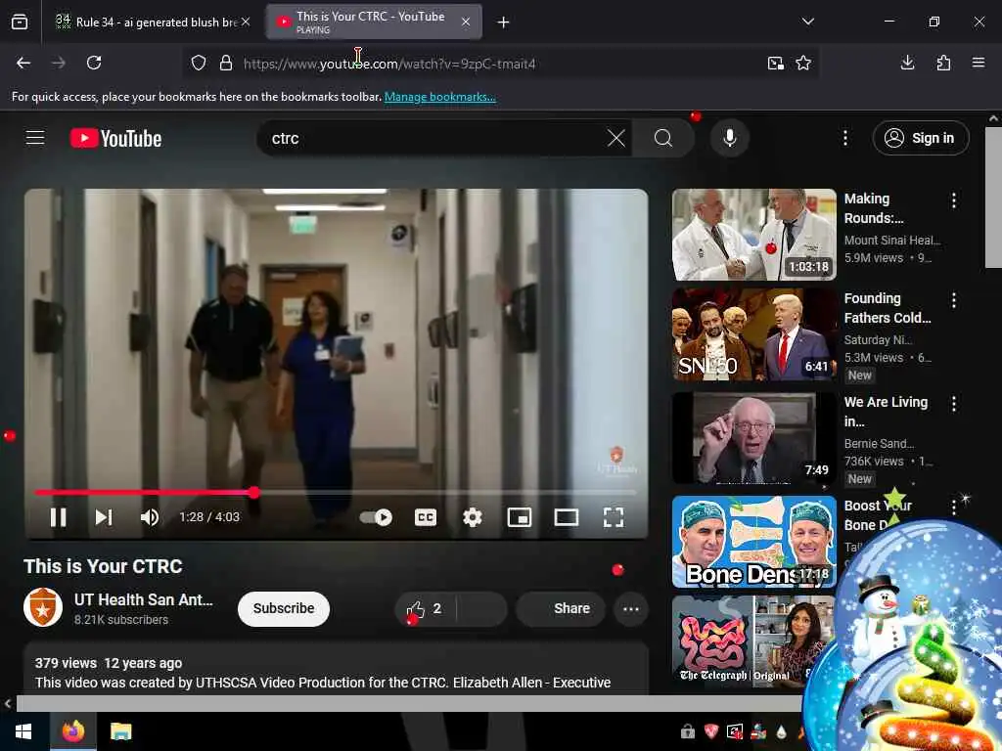The height and width of the screenshot is (751, 1002).
Task: Click the 379 views 12 years ago text
Action: point(109,663)
